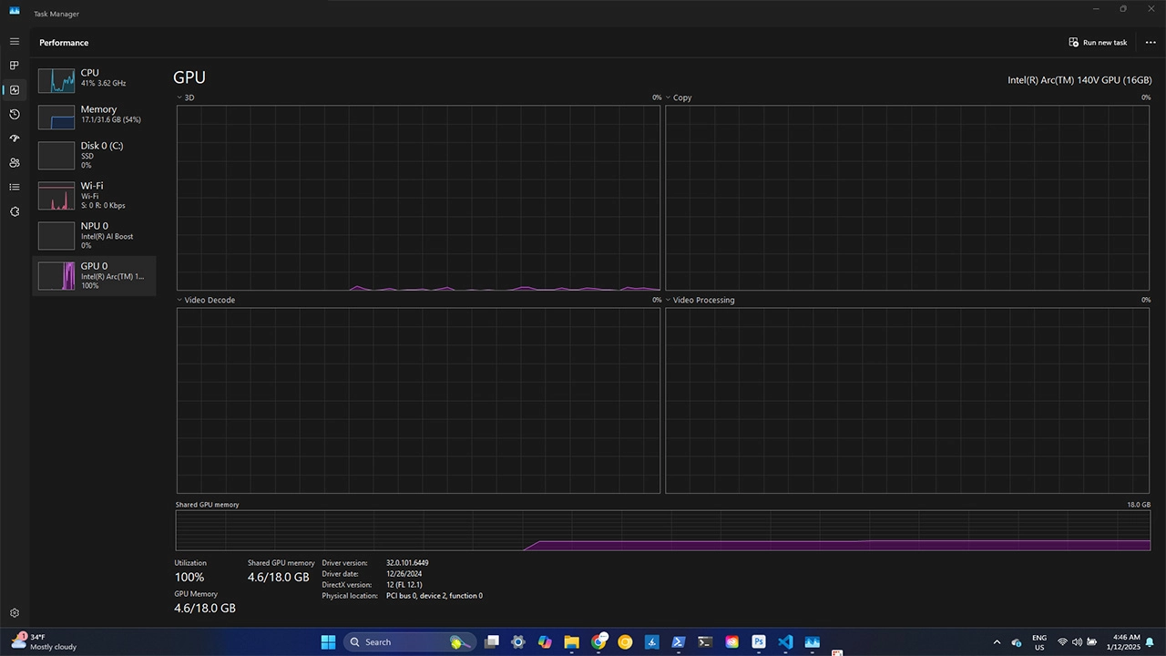
Task: Click the 3D engine graph area
Action: (418, 198)
